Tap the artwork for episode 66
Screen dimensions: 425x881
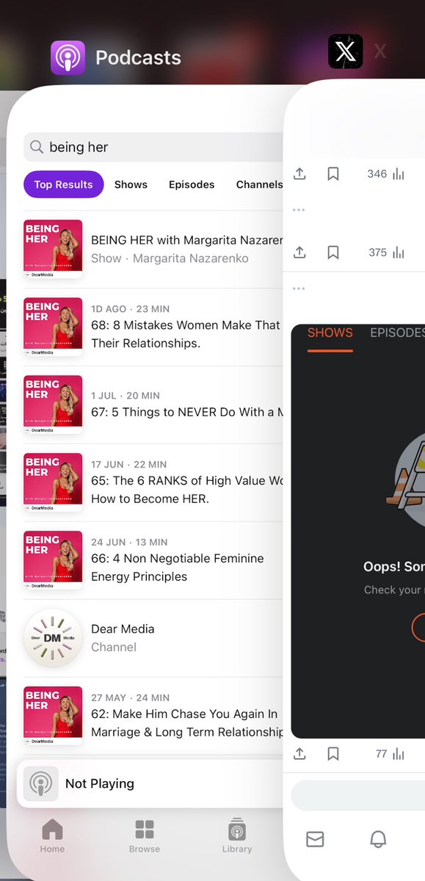[53, 560]
